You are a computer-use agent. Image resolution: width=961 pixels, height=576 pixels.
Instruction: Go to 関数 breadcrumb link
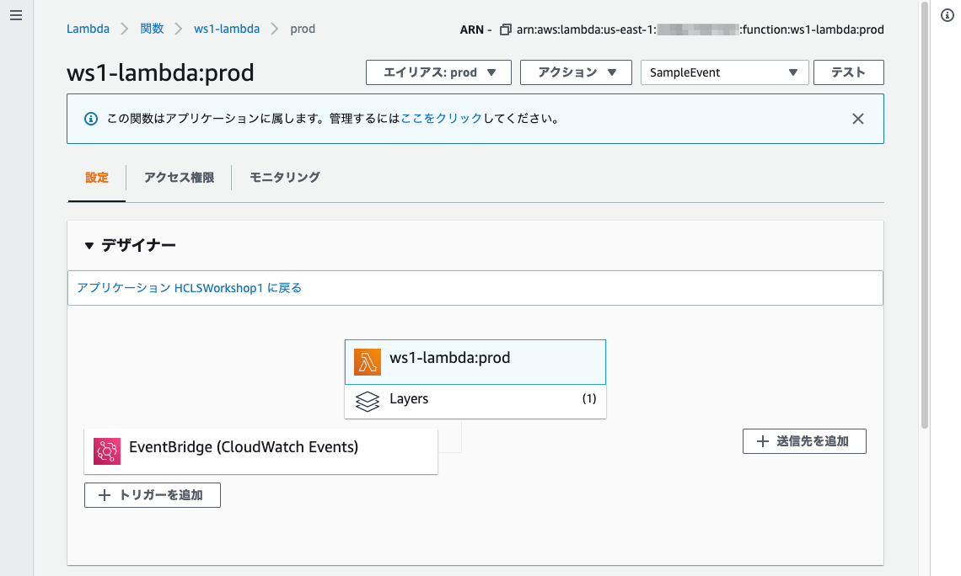(152, 29)
